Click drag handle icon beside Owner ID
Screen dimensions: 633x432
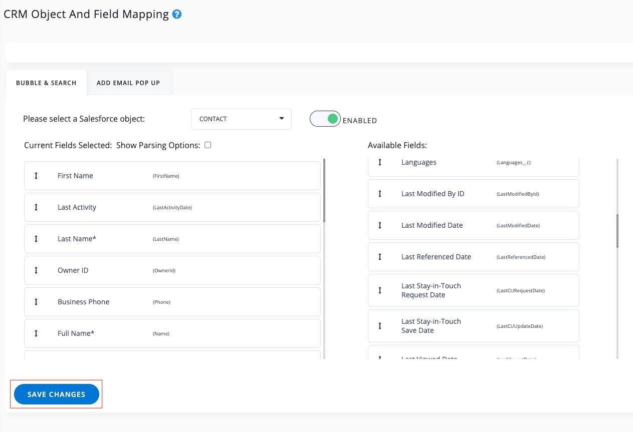[x=36, y=270]
